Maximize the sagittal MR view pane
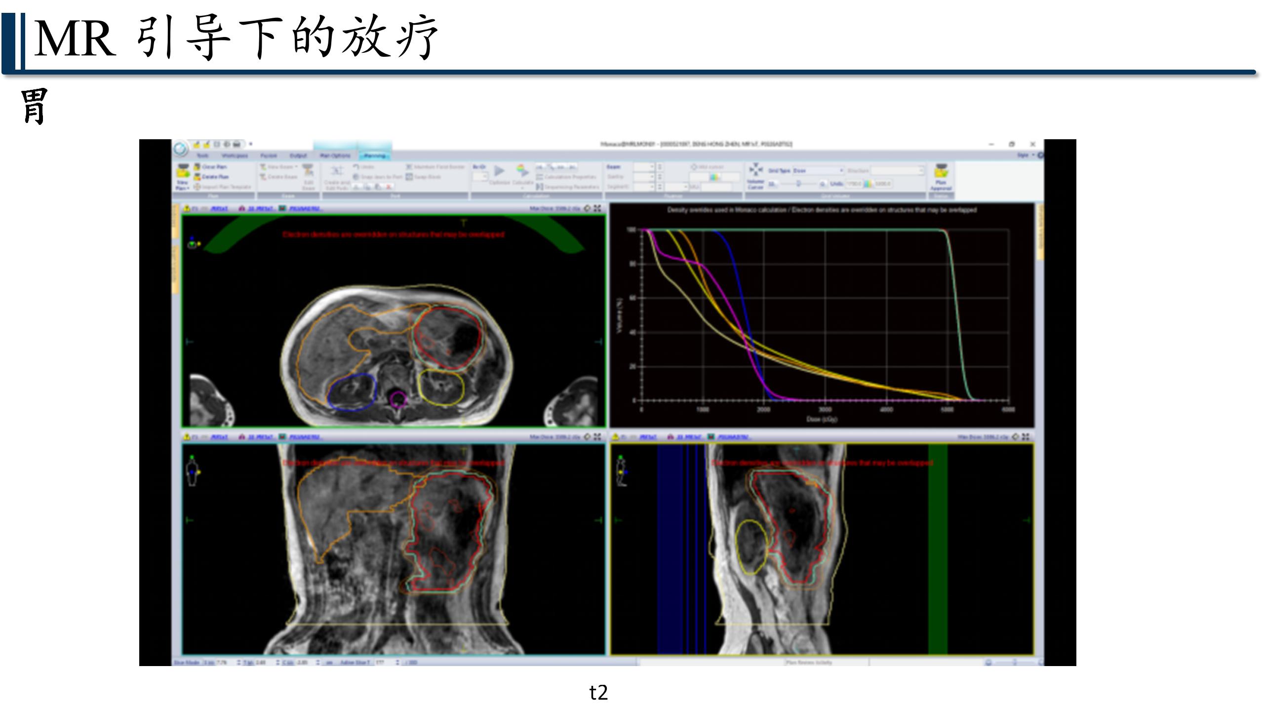The height and width of the screenshot is (711, 1264). point(1026,437)
